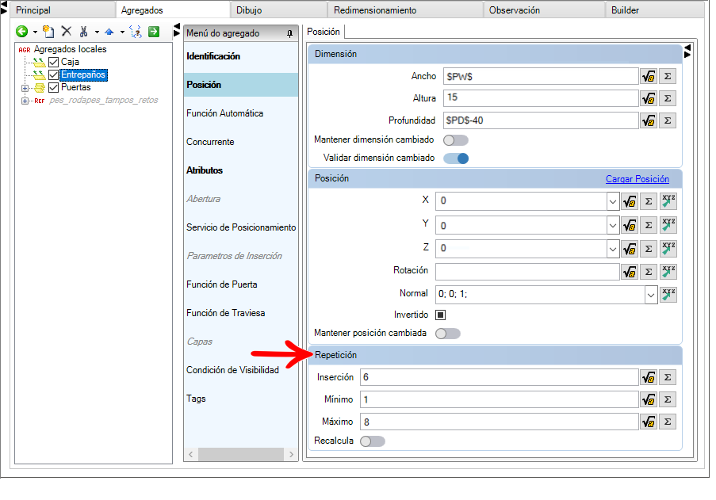Open formula editor for Inserción
This screenshot has height=500, width=716.
tap(649, 377)
